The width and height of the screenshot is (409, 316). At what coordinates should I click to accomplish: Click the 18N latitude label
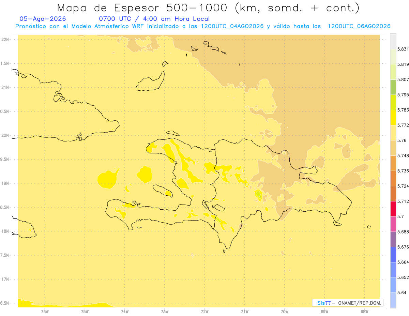[5, 231]
